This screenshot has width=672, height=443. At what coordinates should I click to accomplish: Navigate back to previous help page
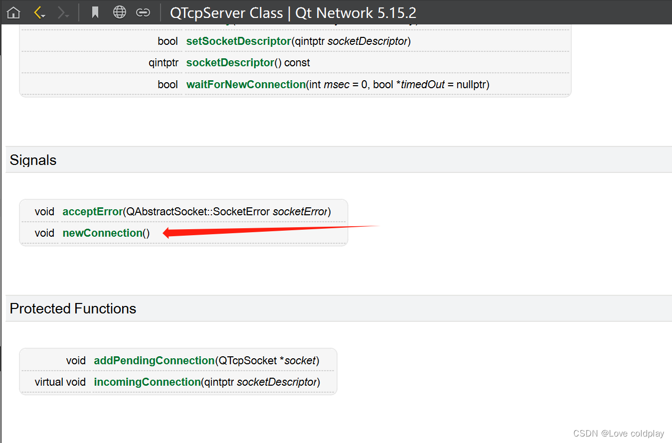37,12
